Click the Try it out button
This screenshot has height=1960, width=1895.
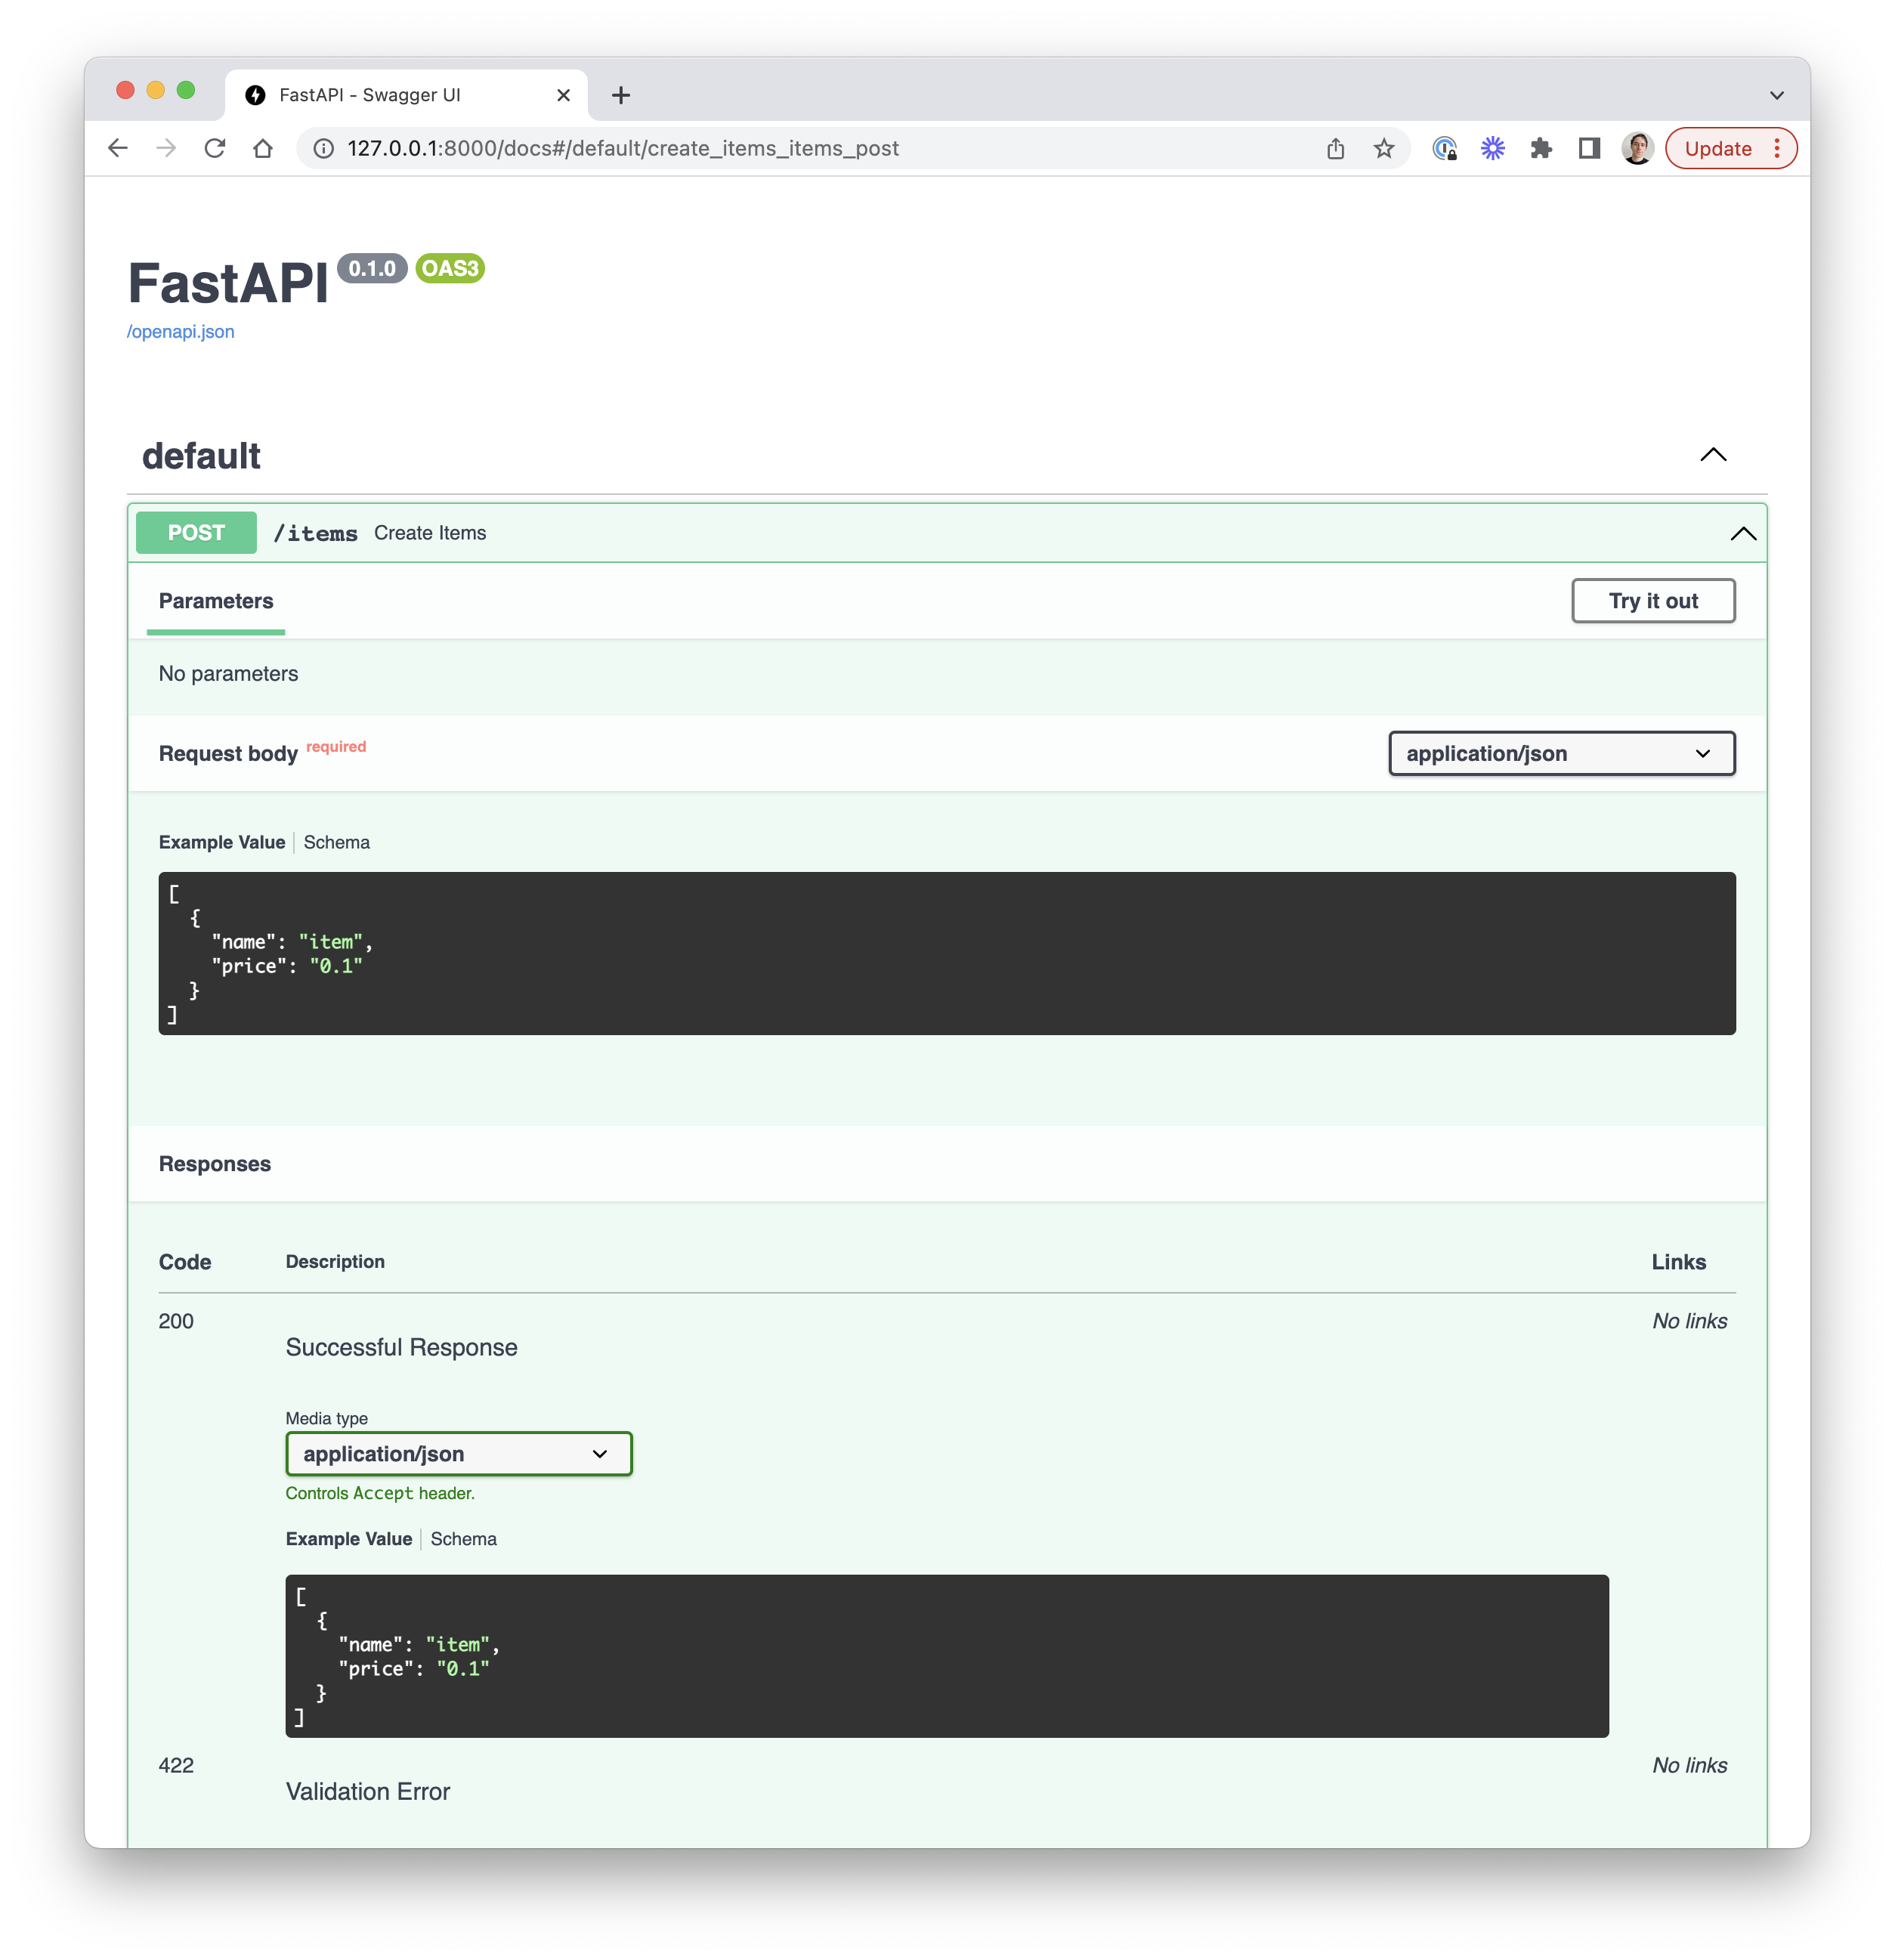(x=1652, y=601)
